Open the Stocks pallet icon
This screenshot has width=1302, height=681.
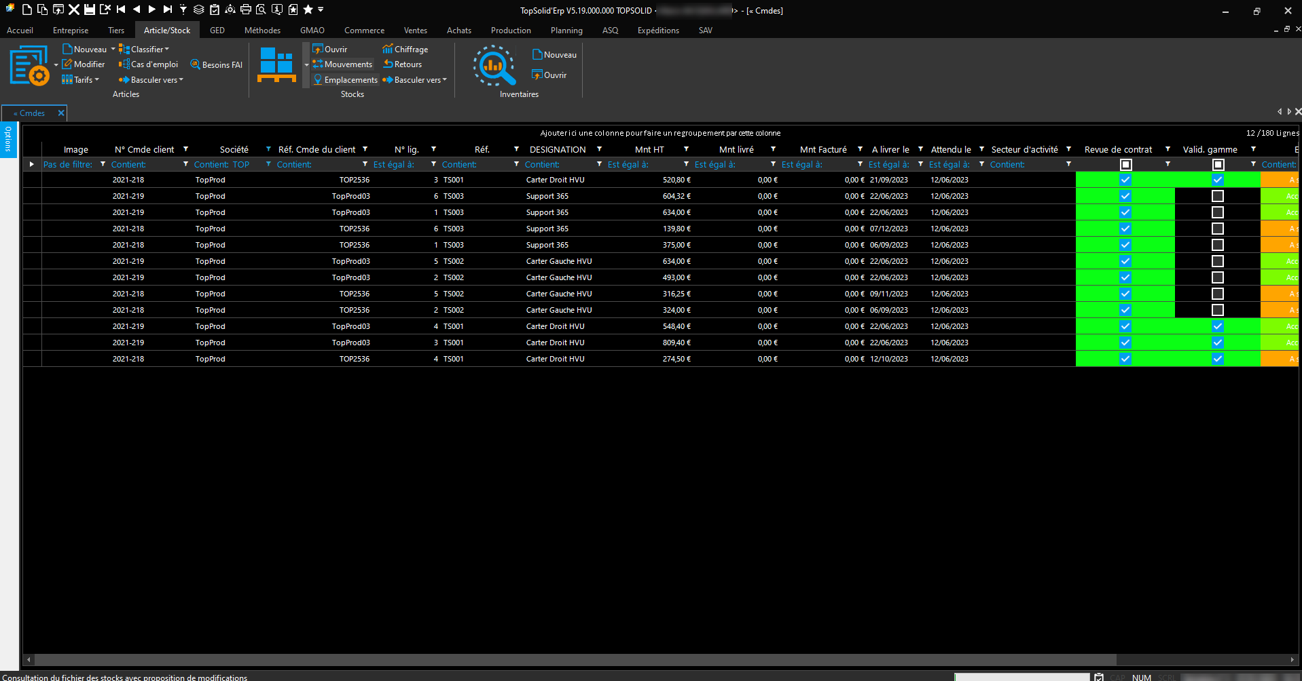pos(276,65)
